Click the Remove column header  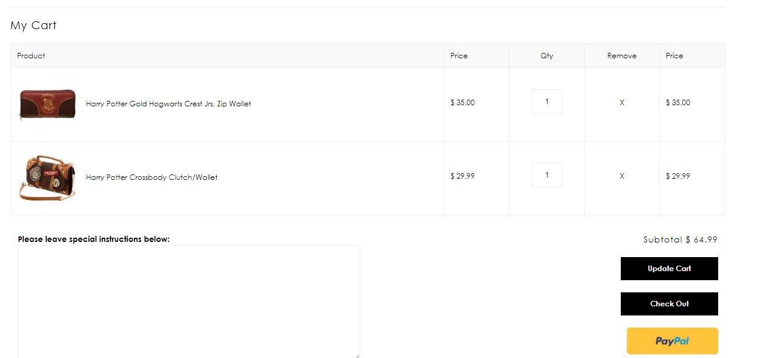(621, 56)
